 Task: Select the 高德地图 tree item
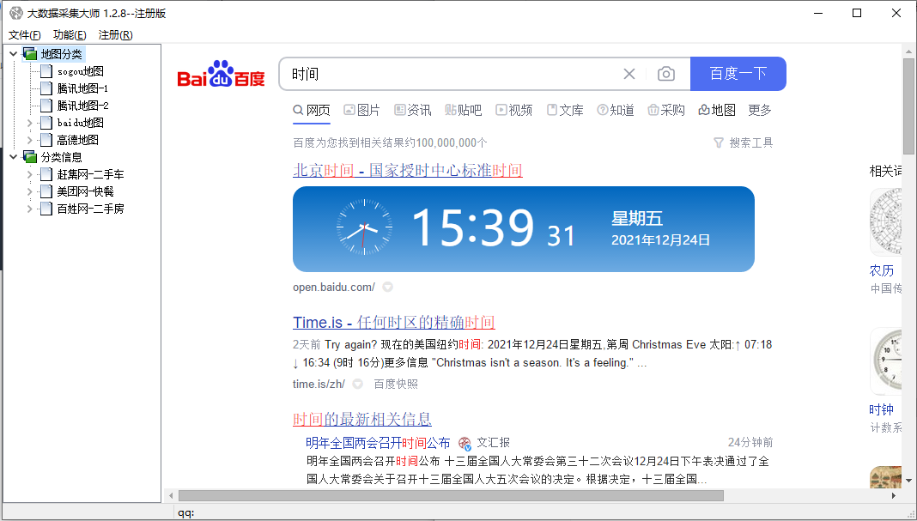(x=78, y=140)
